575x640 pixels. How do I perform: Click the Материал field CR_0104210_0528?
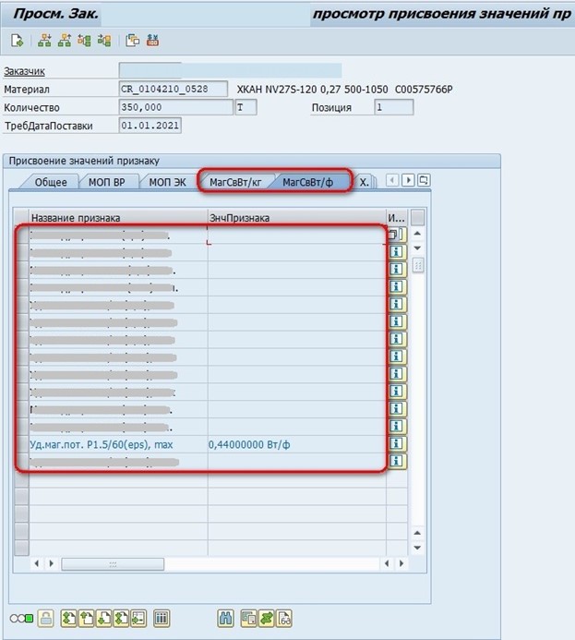(173, 89)
